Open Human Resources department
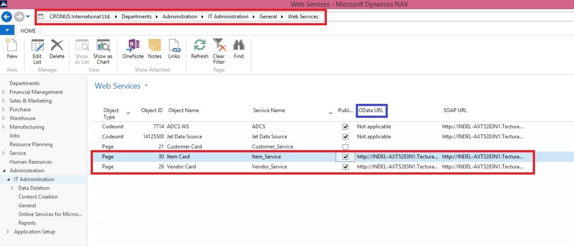The width and height of the screenshot is (574, 247). click(x=30, y=162)
